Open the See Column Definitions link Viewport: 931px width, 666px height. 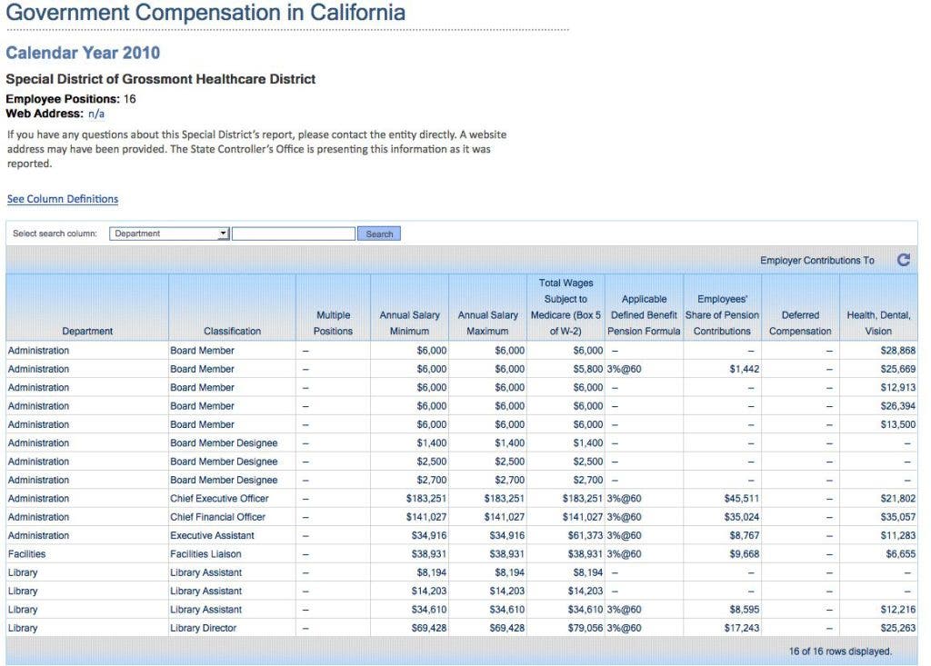pos(63,199)
